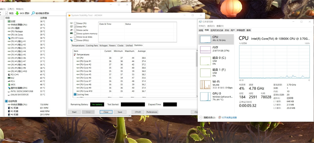Click the fan icon beside 冷却风扇 heading
Image resolution: width=314 pixels, height=143 pixels.
6,101
